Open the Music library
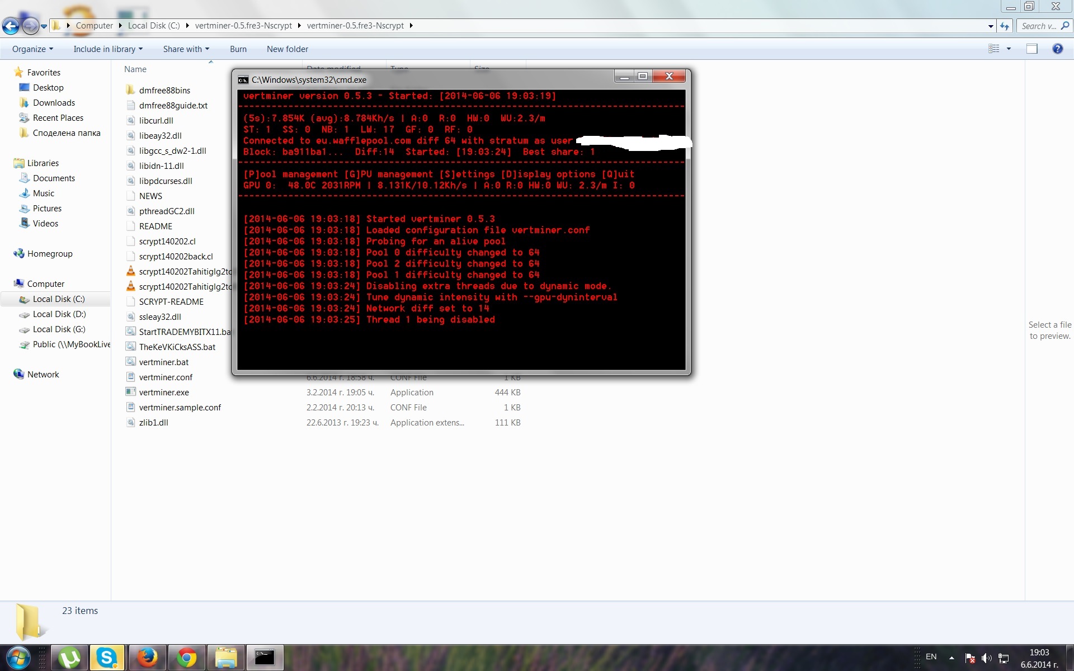The image size is (1074, 671). click(44, 193)
